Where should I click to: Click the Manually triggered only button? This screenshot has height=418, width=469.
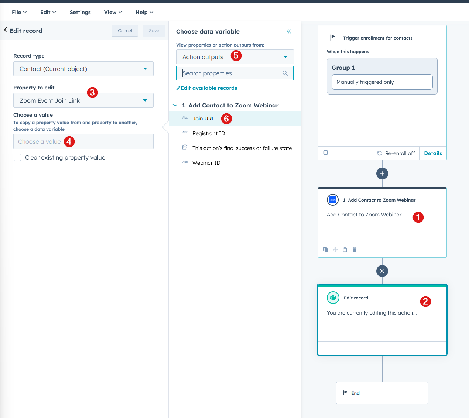382,82
